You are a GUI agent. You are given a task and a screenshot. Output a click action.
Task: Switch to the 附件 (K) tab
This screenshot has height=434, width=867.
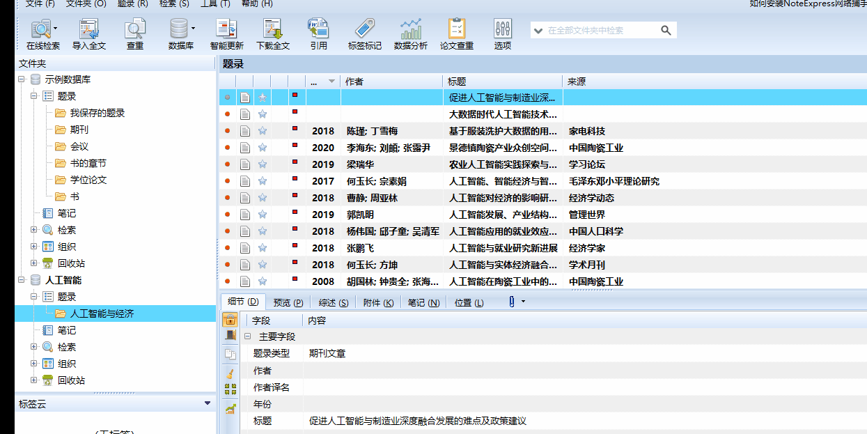tap(377, 302)
